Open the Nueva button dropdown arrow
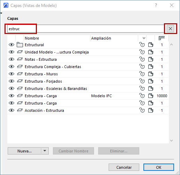The width and height of the screenshot is (180, 175). [45, 151]
